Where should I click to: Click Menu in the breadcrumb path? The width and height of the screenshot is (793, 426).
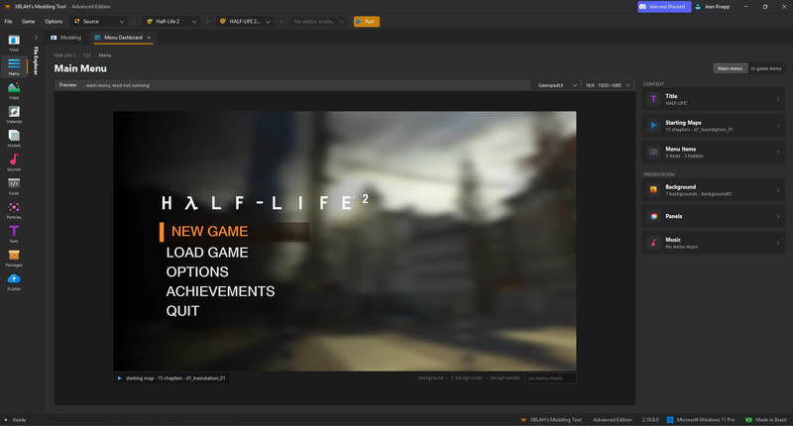[x=105, y=55]
